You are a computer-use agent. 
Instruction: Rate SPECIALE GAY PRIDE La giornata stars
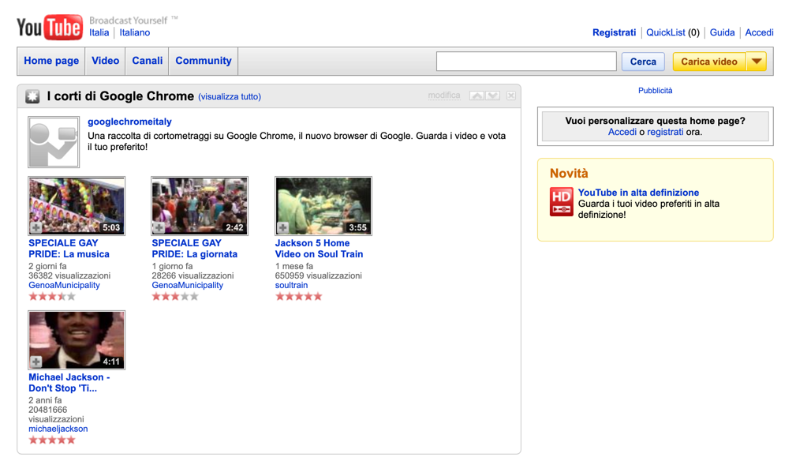click(175, 297)
